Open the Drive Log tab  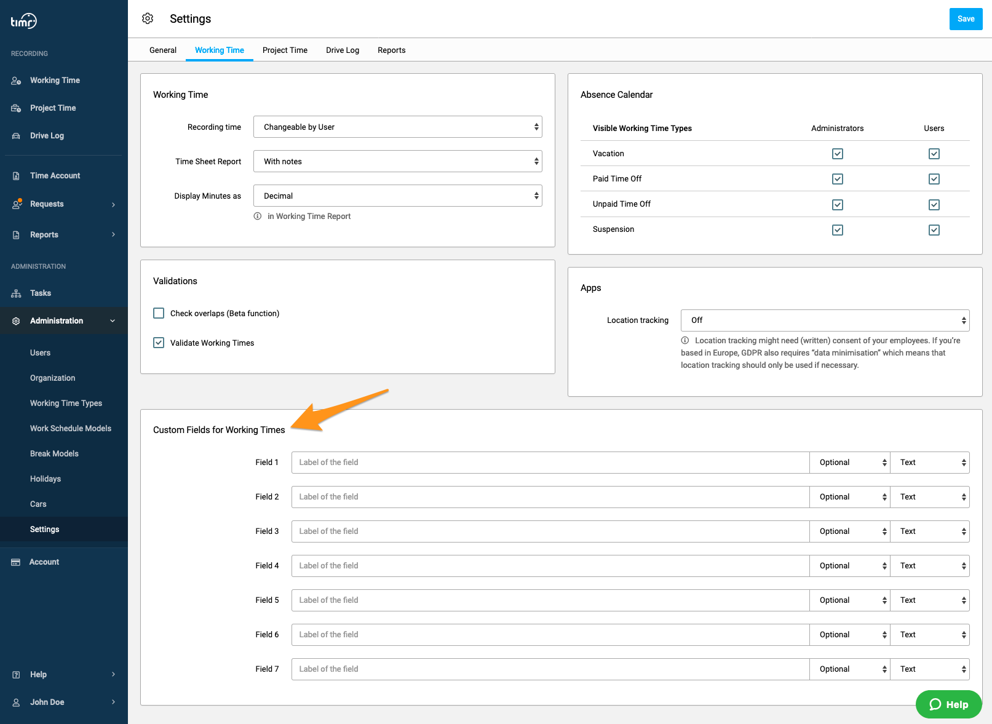click(x=343, y=50)
